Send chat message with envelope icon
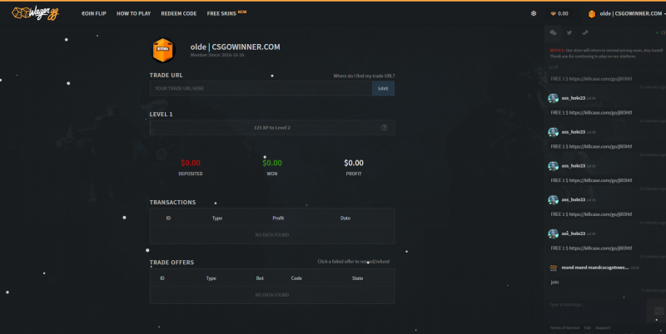The width and height of the screenshot is (666, 334). [x=659, y=312]
